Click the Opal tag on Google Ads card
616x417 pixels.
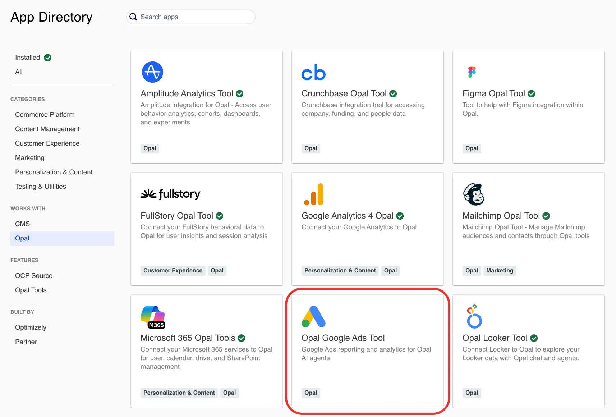[x=311, y=393]
